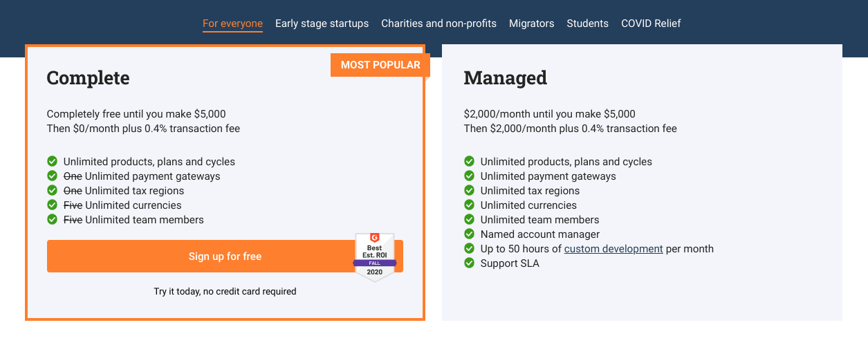This screenshot has width=868, height=345.
Task: Click checkmark next to Unlimited team members in Complete
Action: (52, 220)
